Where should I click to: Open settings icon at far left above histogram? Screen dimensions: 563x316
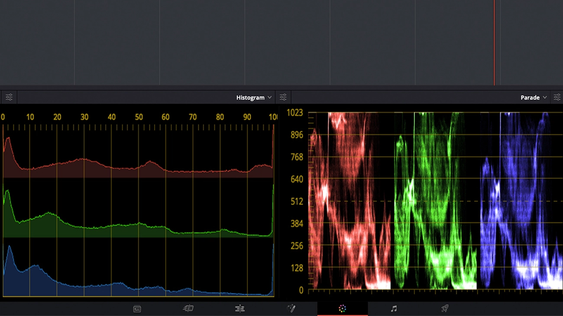click(9, 97)
